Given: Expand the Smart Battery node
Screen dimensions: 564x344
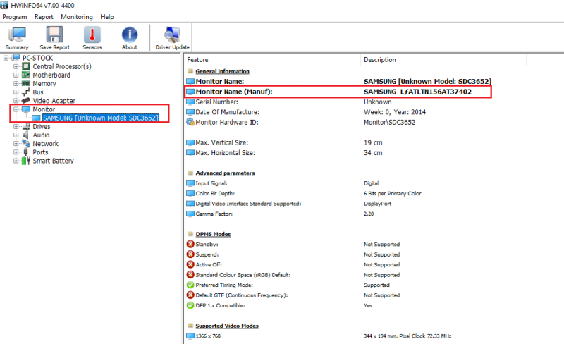Looking at the screenshot, I should coord(16,161).
